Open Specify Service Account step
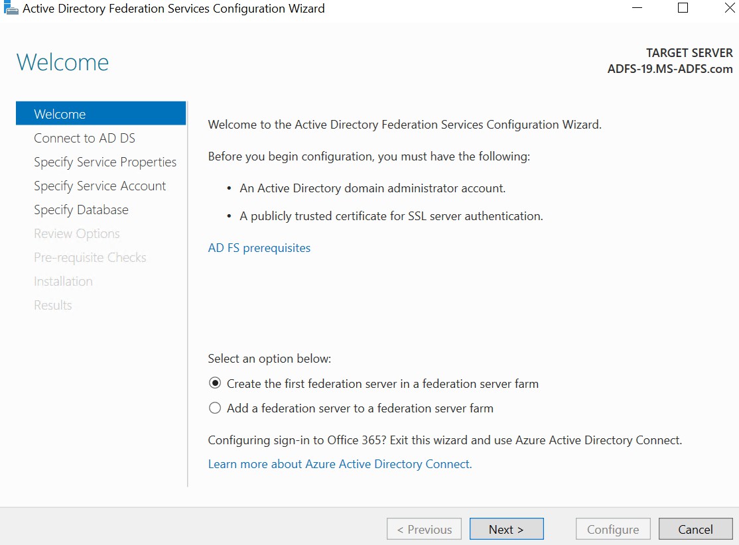Image resolution: width=739 pixels, height=545 pixels. click(x=100, y=186)
